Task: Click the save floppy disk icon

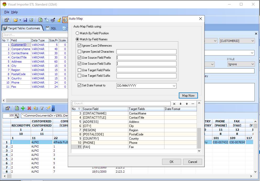Action: [25, 20]
